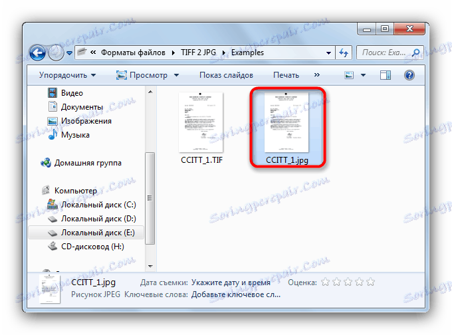Rate the file three stars

coord(348,282)
